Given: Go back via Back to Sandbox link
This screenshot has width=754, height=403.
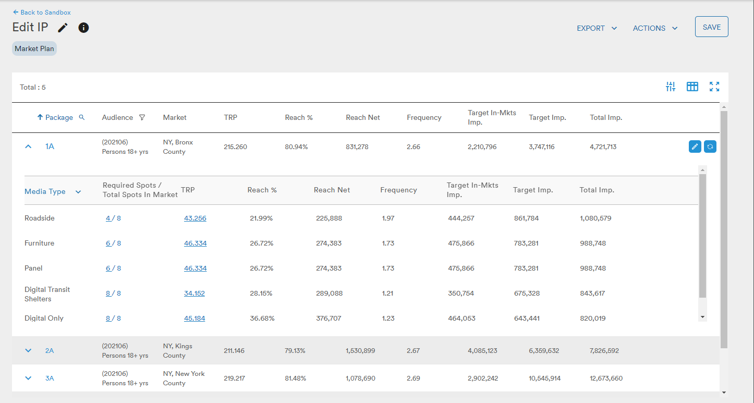Looking at the screenshot, I should [x=42, y=12].
